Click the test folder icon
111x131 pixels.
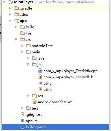tap(28, 108)
